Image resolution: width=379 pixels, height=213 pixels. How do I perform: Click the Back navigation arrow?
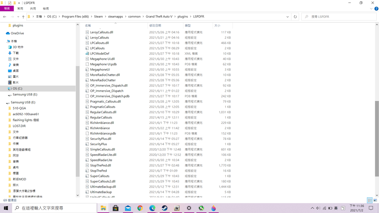click(x=5, y=17)
